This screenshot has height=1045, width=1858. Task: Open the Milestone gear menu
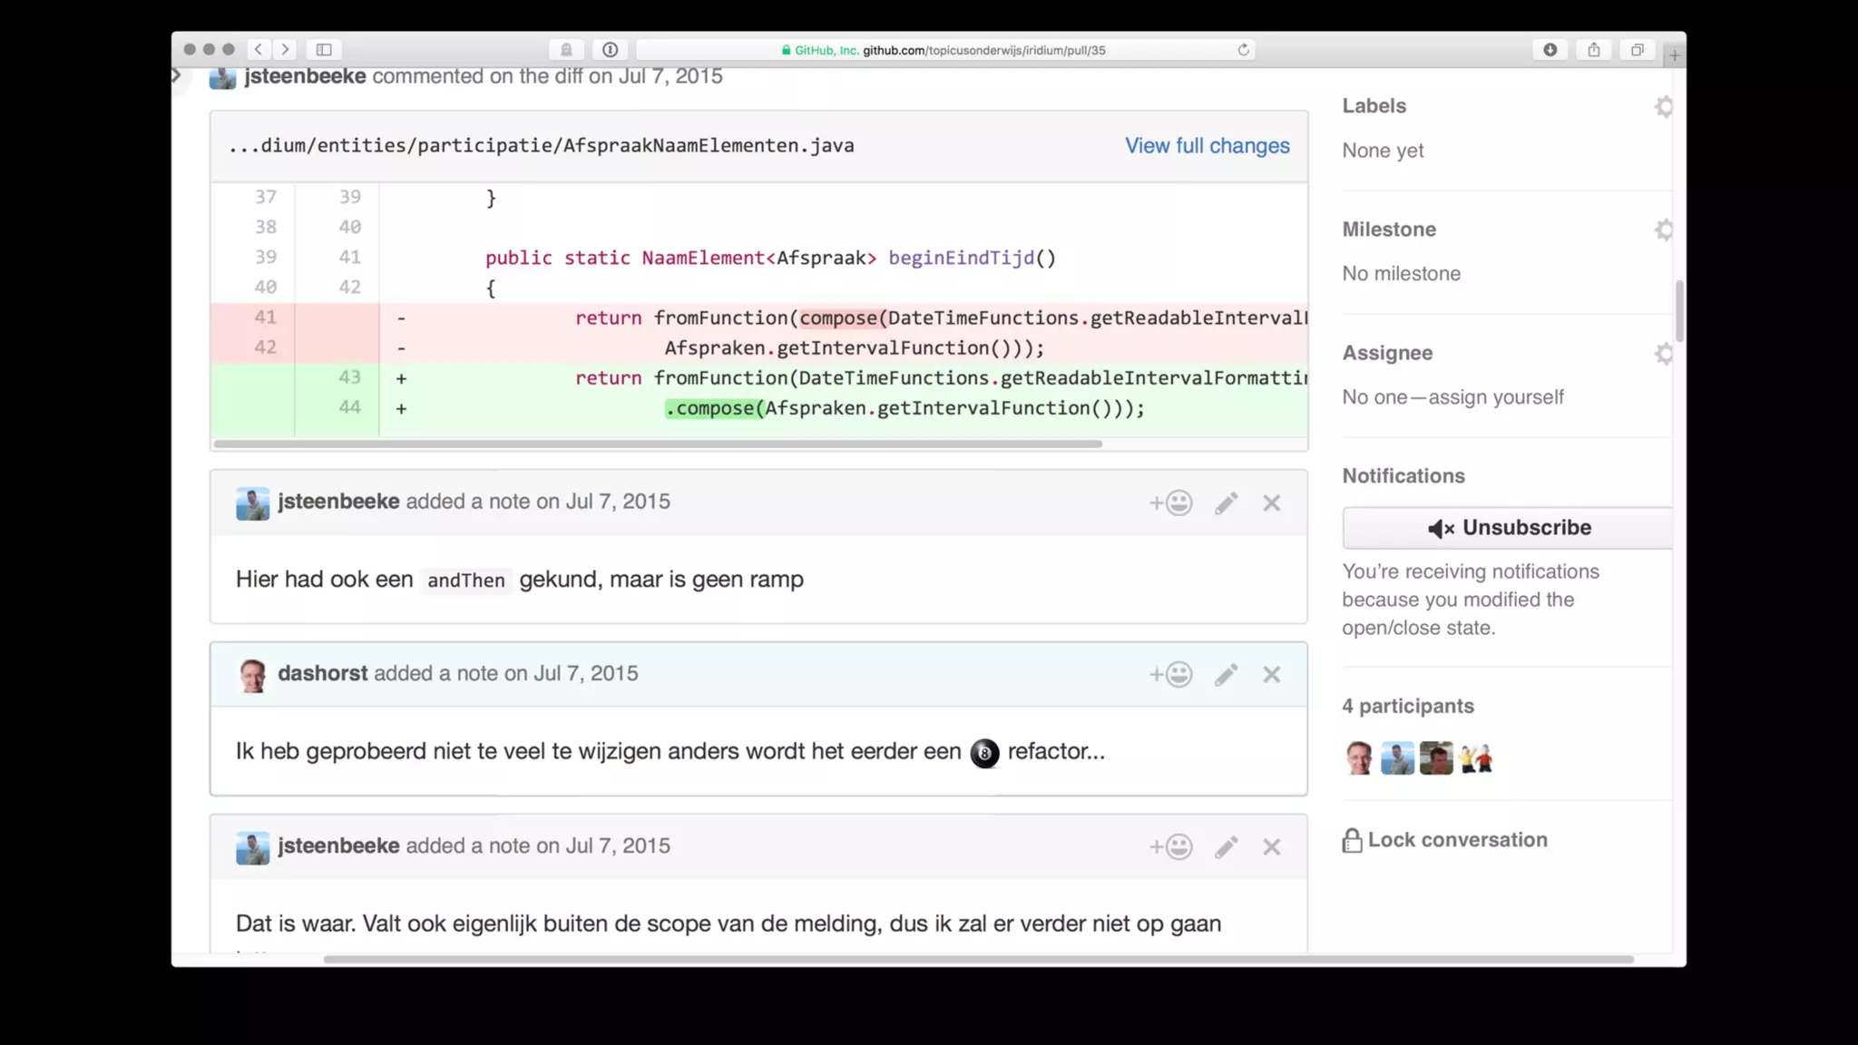coord(1663,230)
